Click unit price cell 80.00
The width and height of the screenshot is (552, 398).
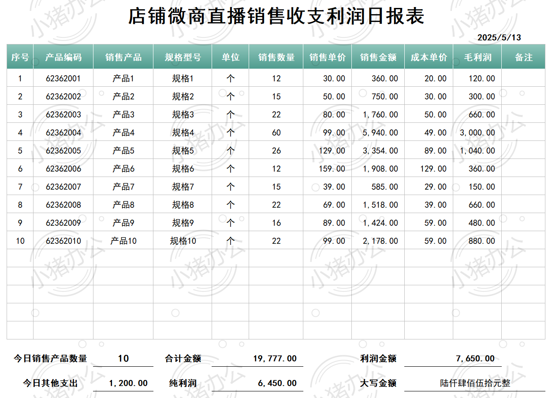(x=328, y=114)
